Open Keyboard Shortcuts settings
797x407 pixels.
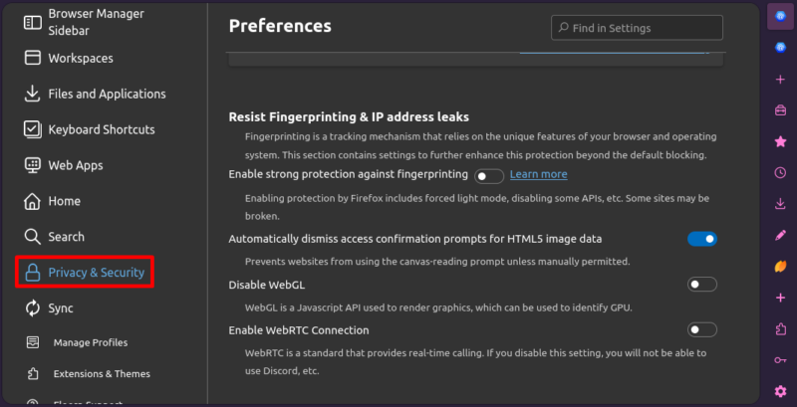tap(101, 129)
